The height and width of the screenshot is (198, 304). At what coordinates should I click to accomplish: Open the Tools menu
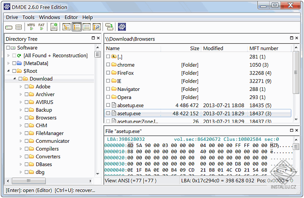28,17
